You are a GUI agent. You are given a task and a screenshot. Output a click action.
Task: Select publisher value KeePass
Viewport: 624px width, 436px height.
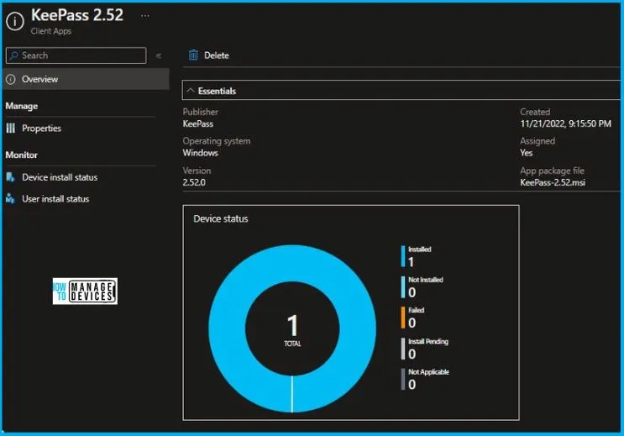[198, 123]
